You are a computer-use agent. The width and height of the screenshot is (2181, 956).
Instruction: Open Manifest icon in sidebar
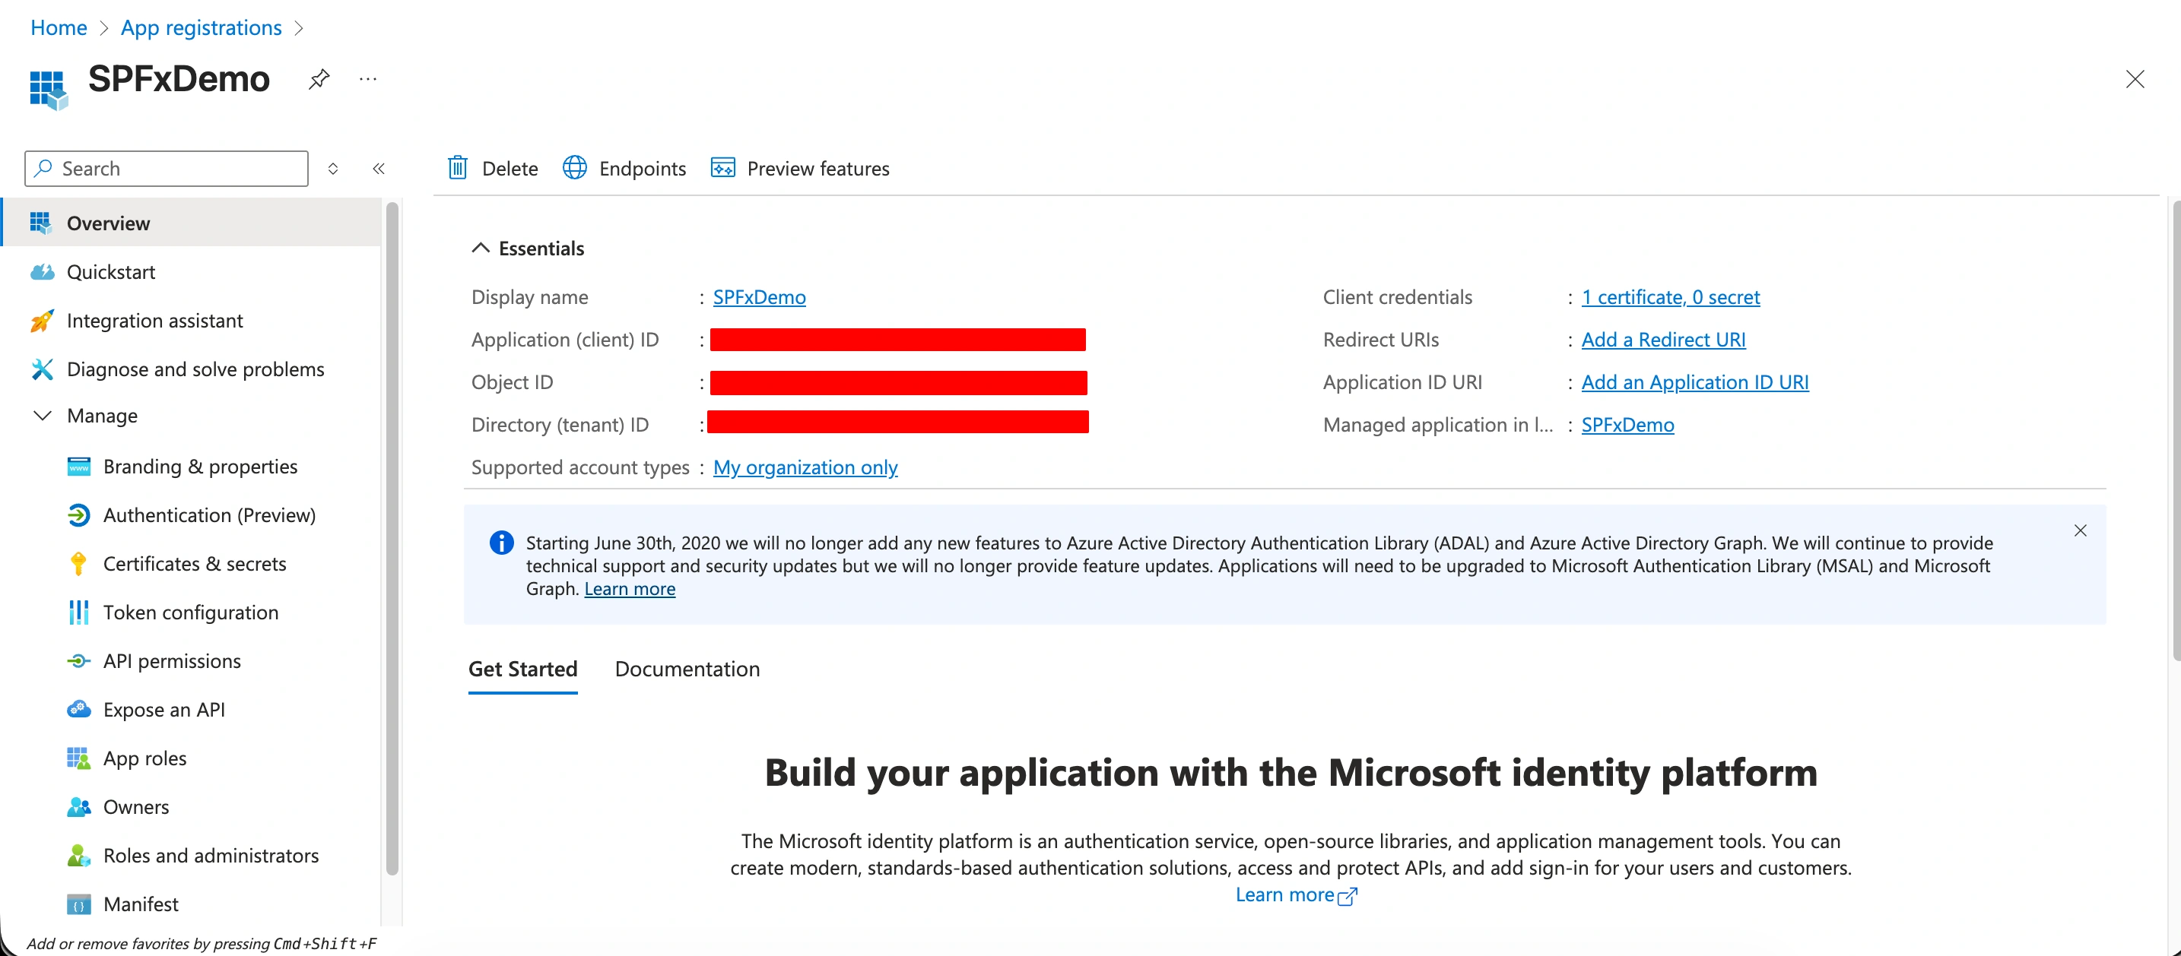tap(79, 904)
